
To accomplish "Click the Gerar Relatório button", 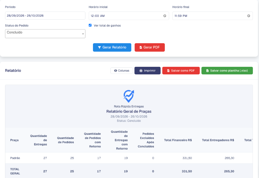I will (112, 47).
